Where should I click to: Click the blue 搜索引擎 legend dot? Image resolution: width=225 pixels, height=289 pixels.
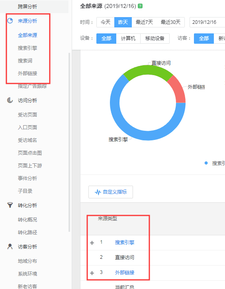click(206, 163)
